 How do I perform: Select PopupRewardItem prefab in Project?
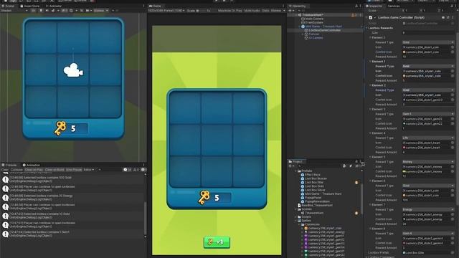[315, 201]
